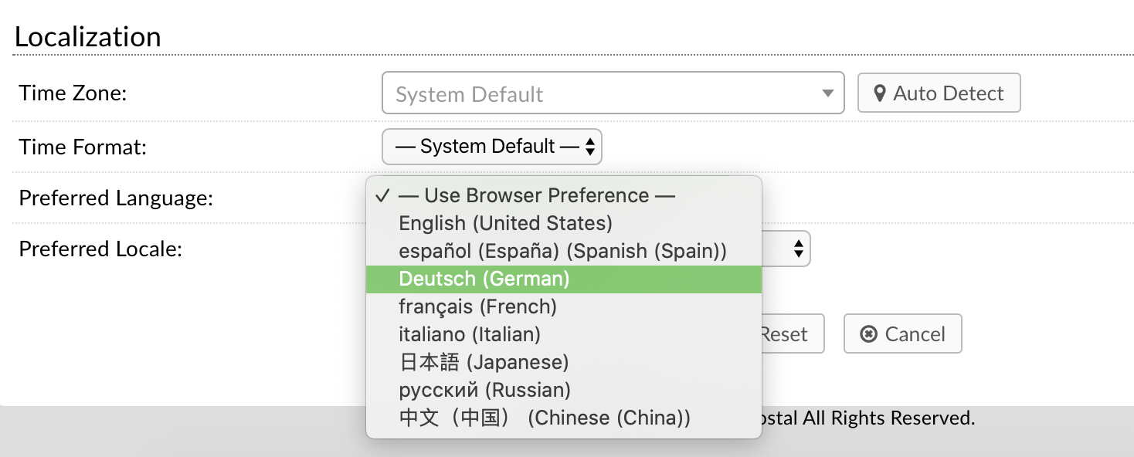Expand the Preferred Locale dropdown arrows

pos(799,249)
